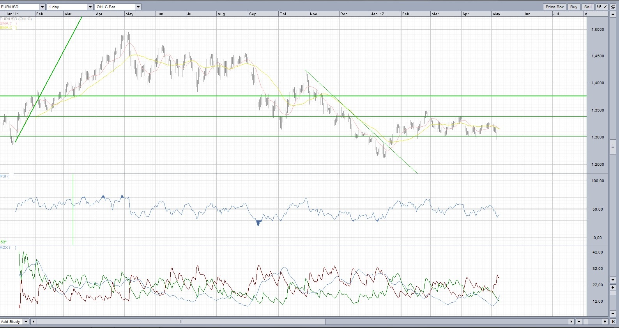Zoom in horizontally with plus icon
The image size is (619, 328).
tap(605, 322)
